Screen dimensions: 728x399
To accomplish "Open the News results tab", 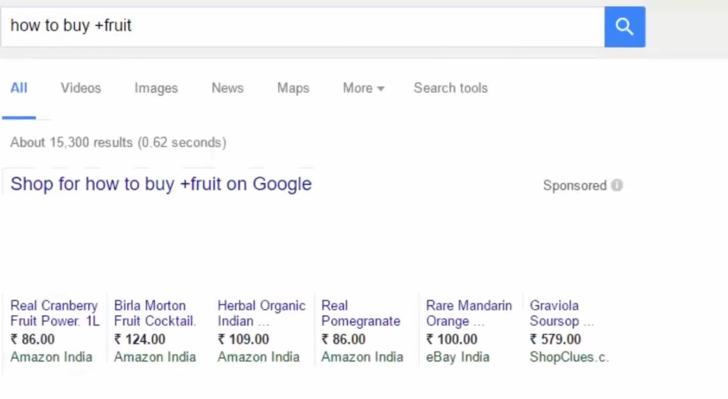I will point(227,88).
